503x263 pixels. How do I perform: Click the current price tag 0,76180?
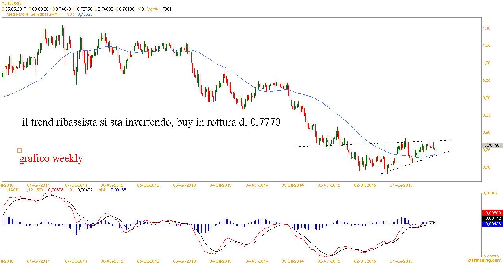[491, 145]
